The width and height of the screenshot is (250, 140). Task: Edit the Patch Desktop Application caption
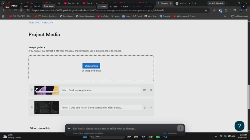[100, 90]
